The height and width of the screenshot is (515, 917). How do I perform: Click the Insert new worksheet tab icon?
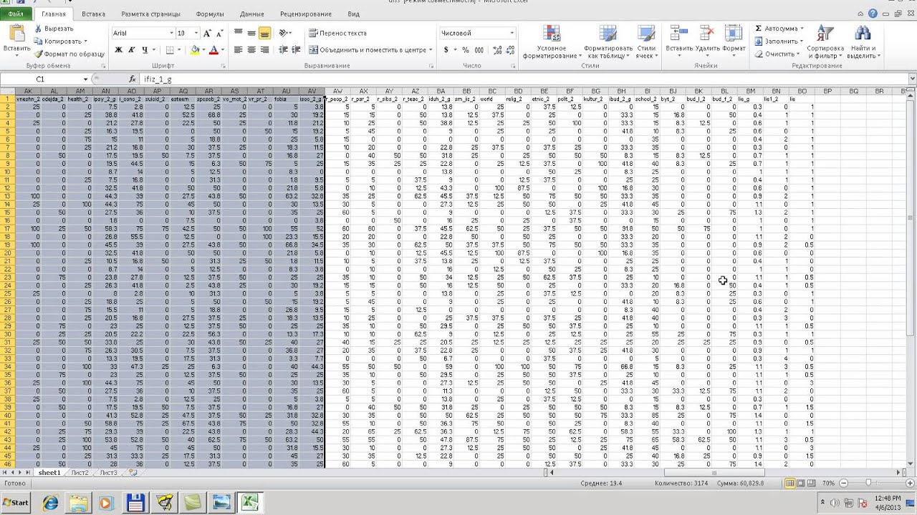click(x=133, y=473)
